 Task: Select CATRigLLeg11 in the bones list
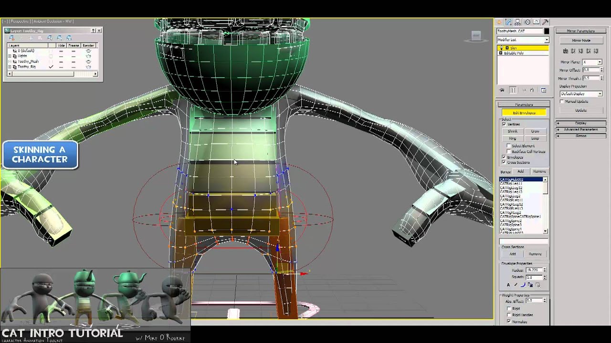point(511,183)
